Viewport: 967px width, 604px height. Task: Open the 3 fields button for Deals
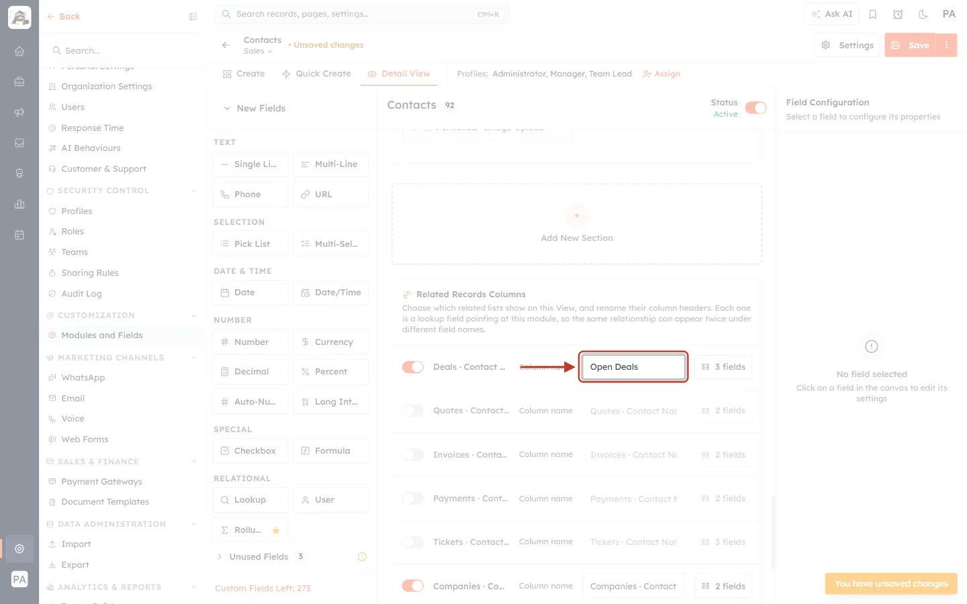[723, 367]
